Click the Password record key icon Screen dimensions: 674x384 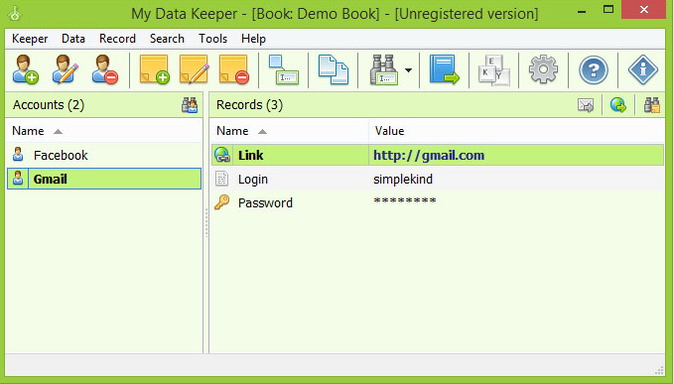(x=221, y=201)
